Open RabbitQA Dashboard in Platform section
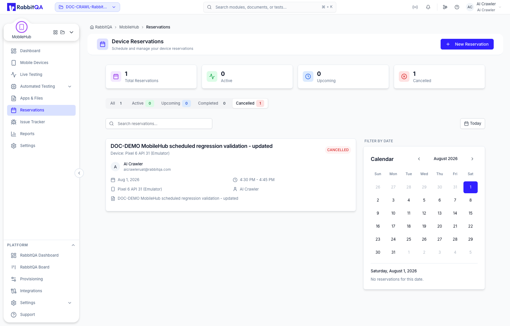The width and height of the screenshot is (510, 326). 42,255
